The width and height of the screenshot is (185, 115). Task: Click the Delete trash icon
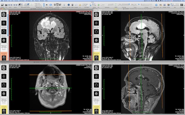pyautogui.click(x=73, y=5)
